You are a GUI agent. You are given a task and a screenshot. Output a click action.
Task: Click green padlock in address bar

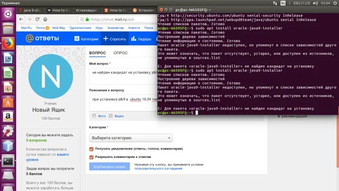click(87, 19)
